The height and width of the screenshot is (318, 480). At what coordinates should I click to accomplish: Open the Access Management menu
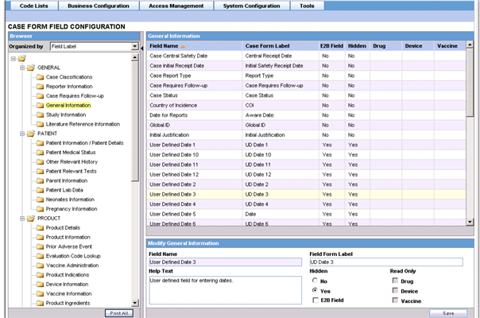pyautogui.click(x=175, y=6)
